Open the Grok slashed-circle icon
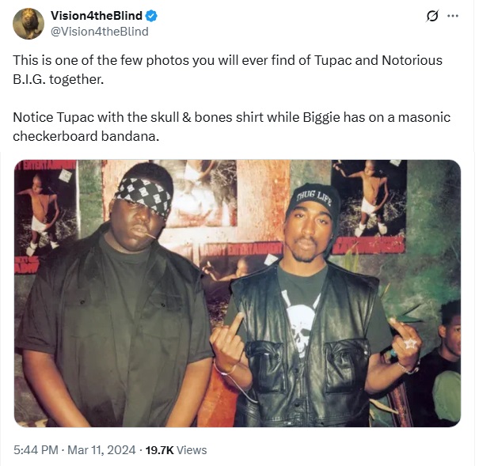Image resolution: width=479 pixels, height=466 pixels. (x=432, y=16)
